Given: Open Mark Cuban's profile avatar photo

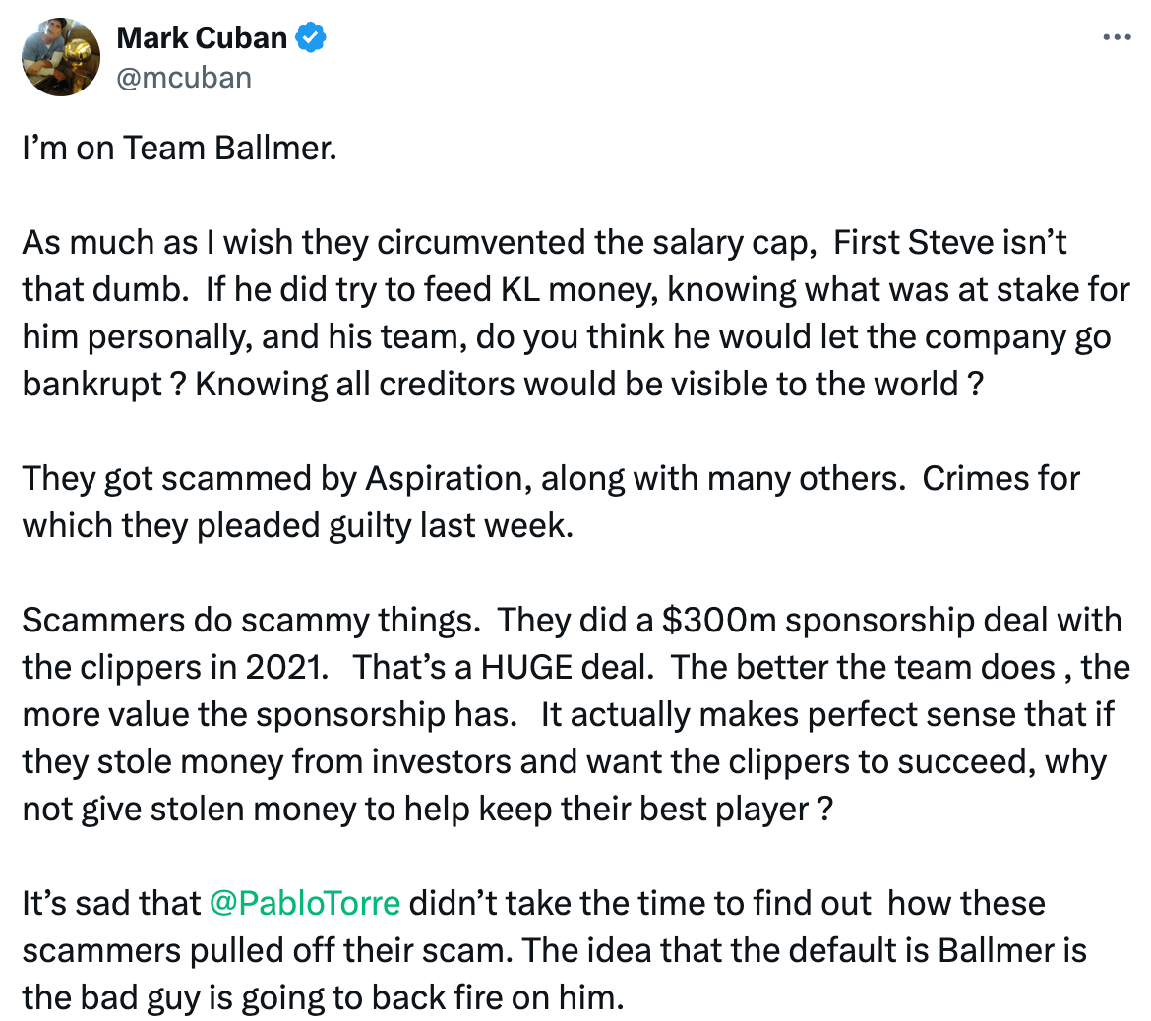Looking at the screenshot, I should [x=61, y=57].
